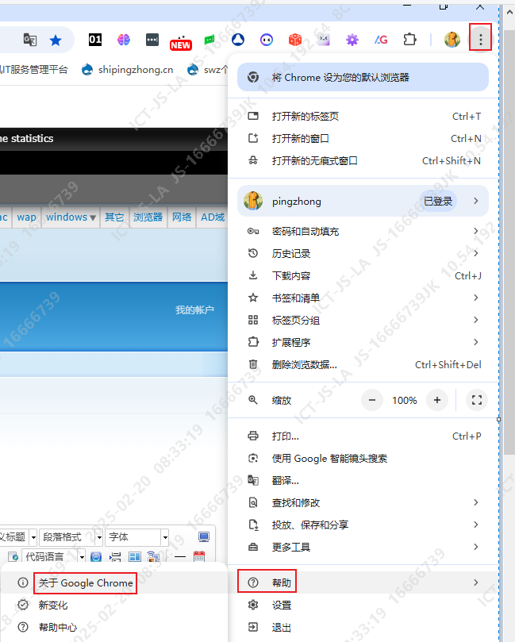This screenshot has width=515, height=642.
Task: Select 打开新的标签页 menu item
Action: tap(363, 117)
